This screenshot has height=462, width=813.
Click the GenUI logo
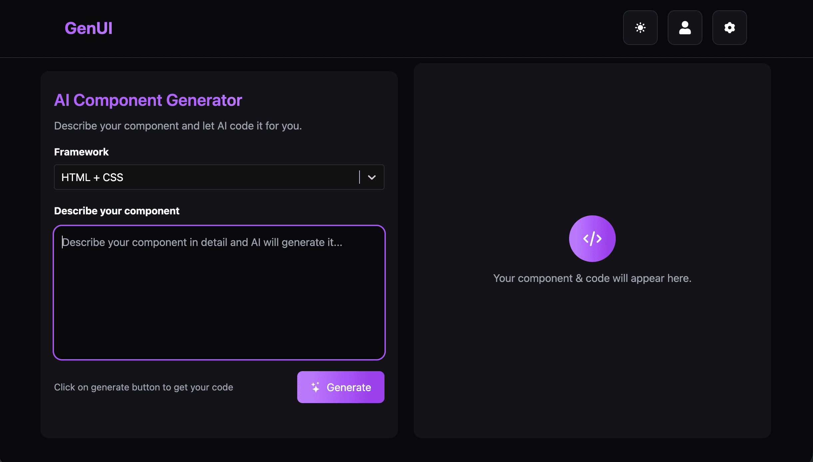coord(88,28)
